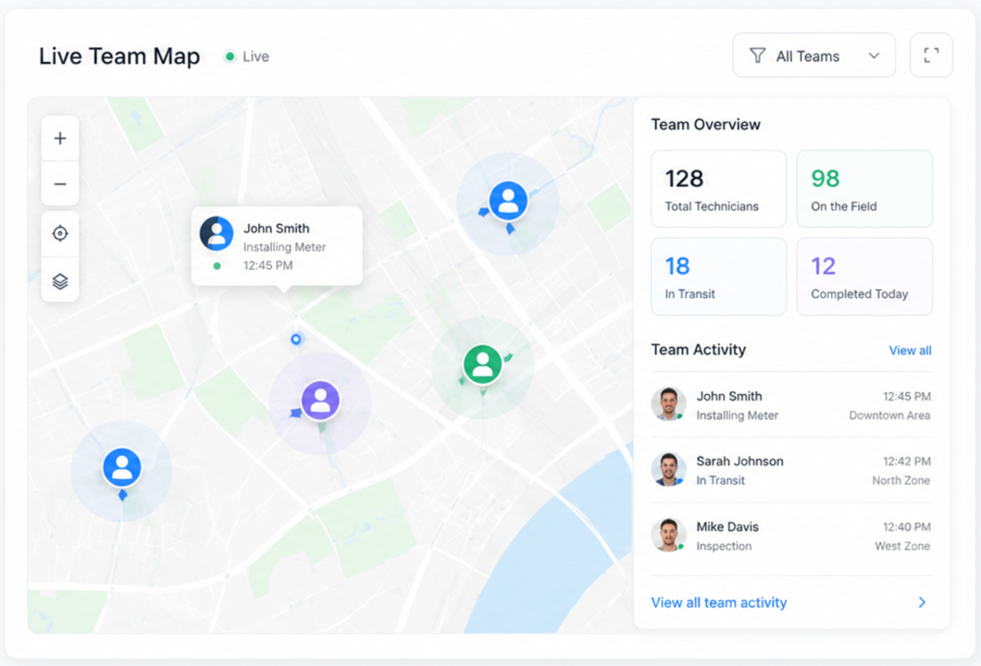Click John Smith avatar in map popup
This screenshot has height=666, width=981.
click(x=217, y=233)
